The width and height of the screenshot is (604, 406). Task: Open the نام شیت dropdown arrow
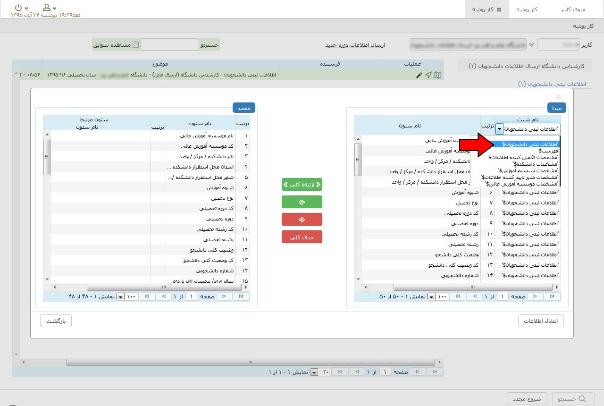pos(499,129)
